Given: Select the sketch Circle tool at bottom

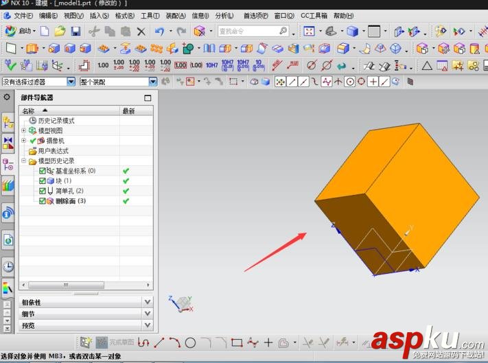Looking at the screenshot, I should tap(190, 343).
